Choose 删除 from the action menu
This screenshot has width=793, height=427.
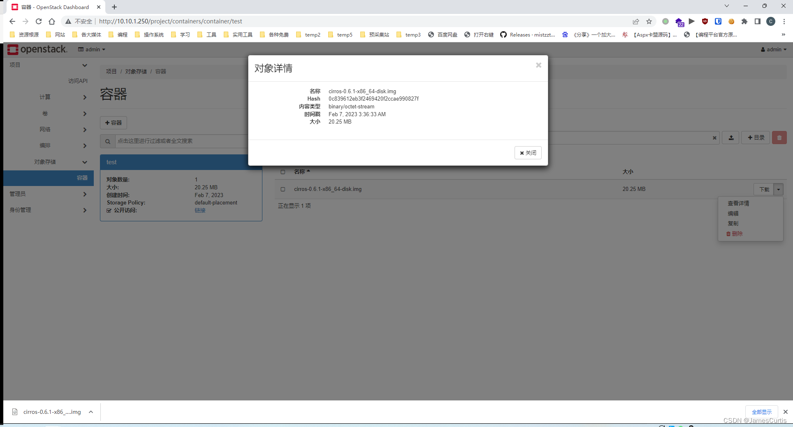pyautogui.click(x=735, y=234)
